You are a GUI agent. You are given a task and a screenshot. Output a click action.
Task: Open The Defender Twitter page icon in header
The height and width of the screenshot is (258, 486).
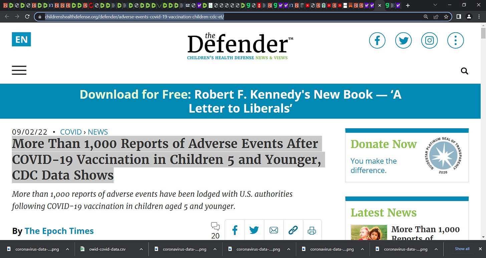[403, 41]
